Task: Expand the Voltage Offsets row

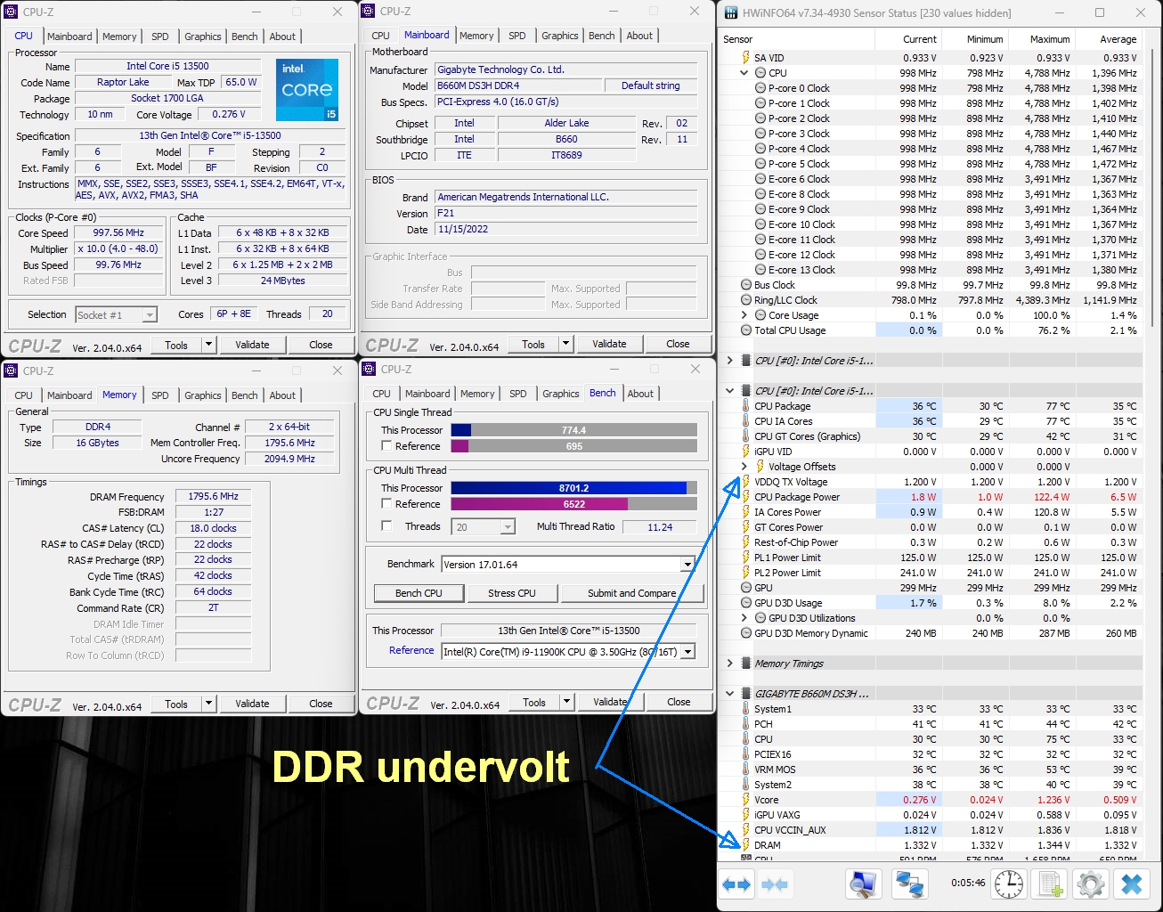Action: [744, 467]
